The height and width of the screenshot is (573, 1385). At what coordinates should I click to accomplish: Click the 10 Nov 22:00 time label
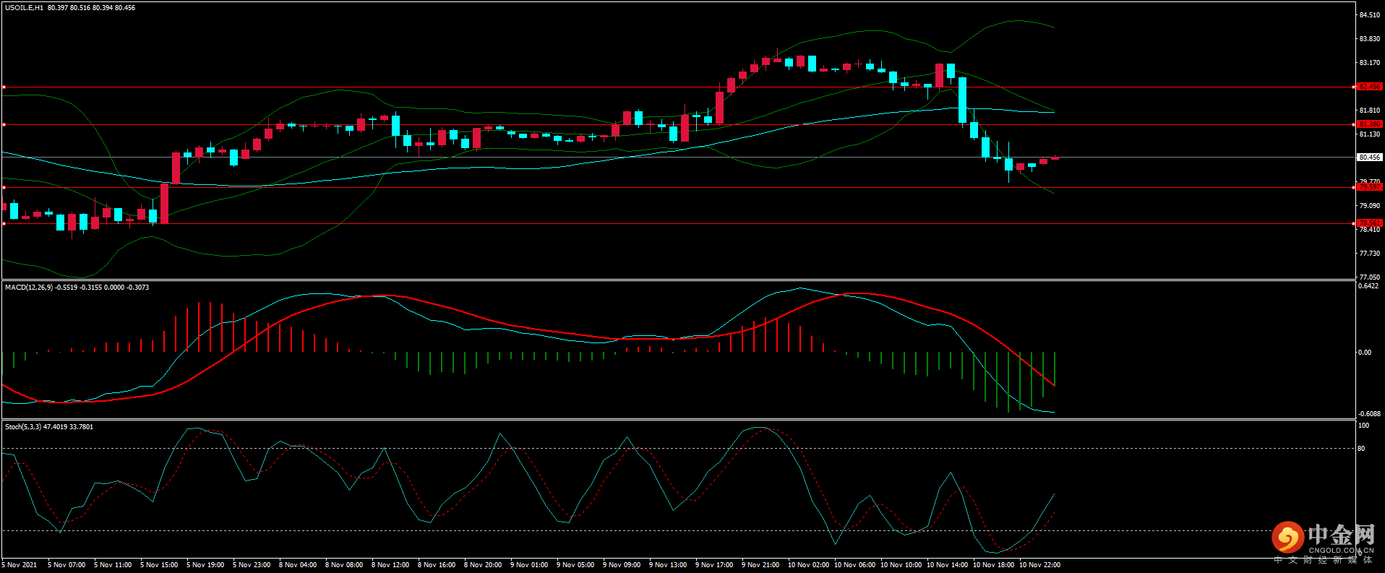pyautogui.click(x=1039, y=565)
